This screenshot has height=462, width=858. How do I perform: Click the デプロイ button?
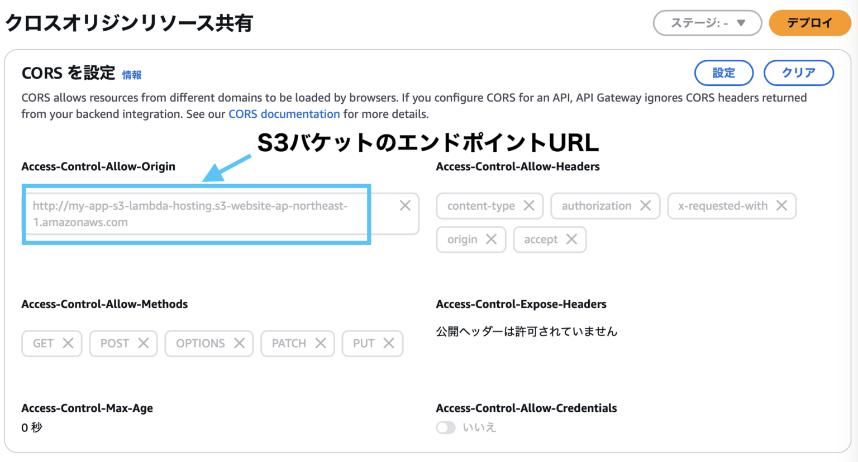pyautogui.click(x=809, y=23)
